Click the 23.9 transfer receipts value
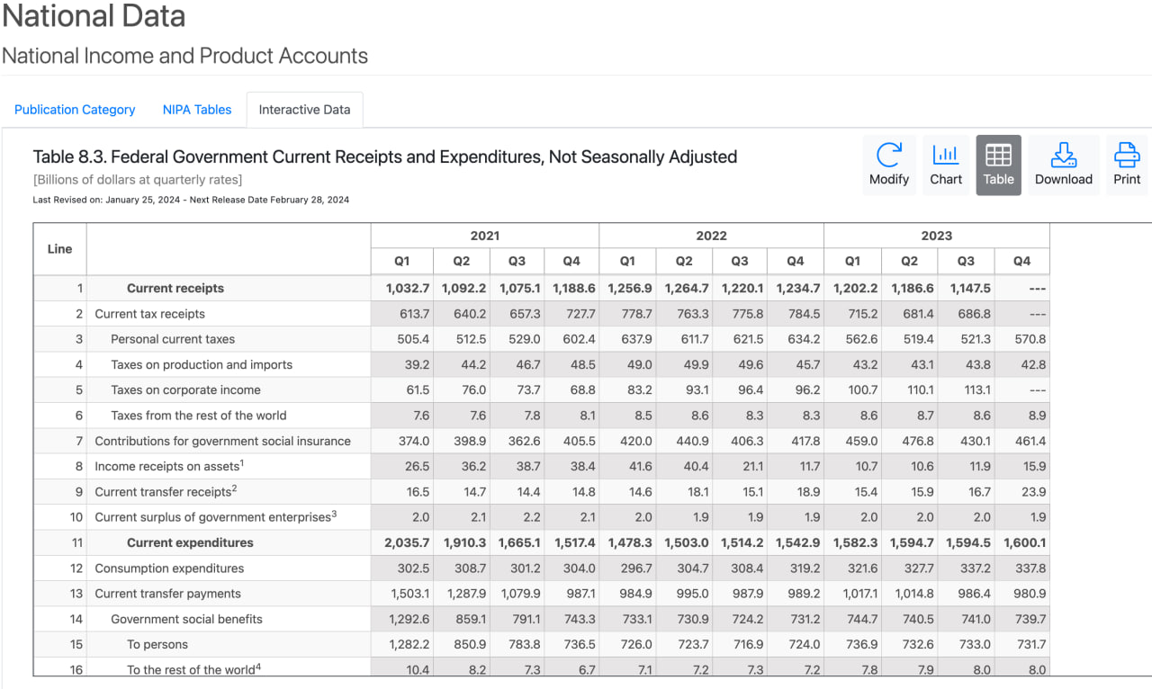 pyautogui.click(x=1034, y=491)
